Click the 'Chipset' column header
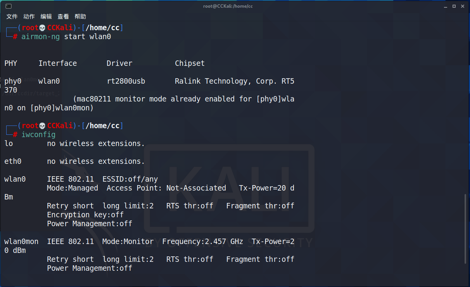Image resolution: width=470 pixels, height=287 pixels. pyautogui.click(x=190, y=63)
